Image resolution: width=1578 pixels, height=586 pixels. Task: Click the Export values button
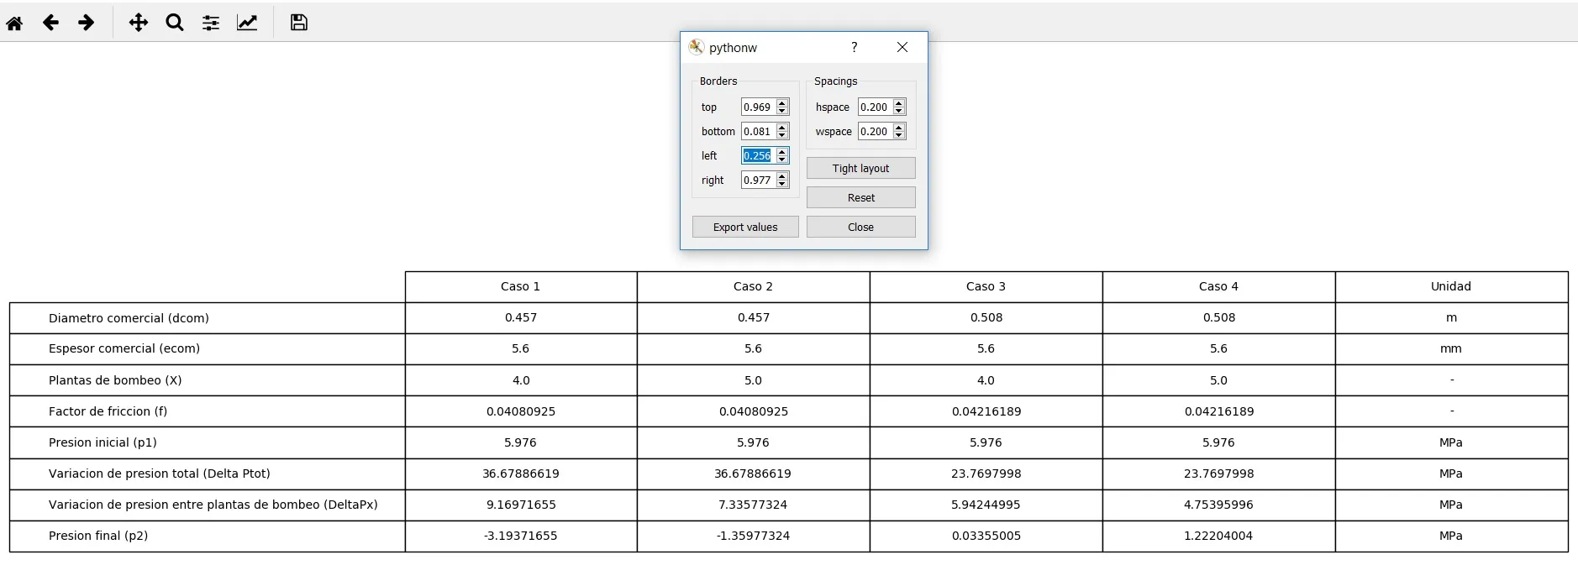click(x=745, y=227)
